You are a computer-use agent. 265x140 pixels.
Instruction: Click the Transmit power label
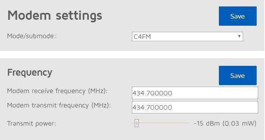[x=31, y=123]
